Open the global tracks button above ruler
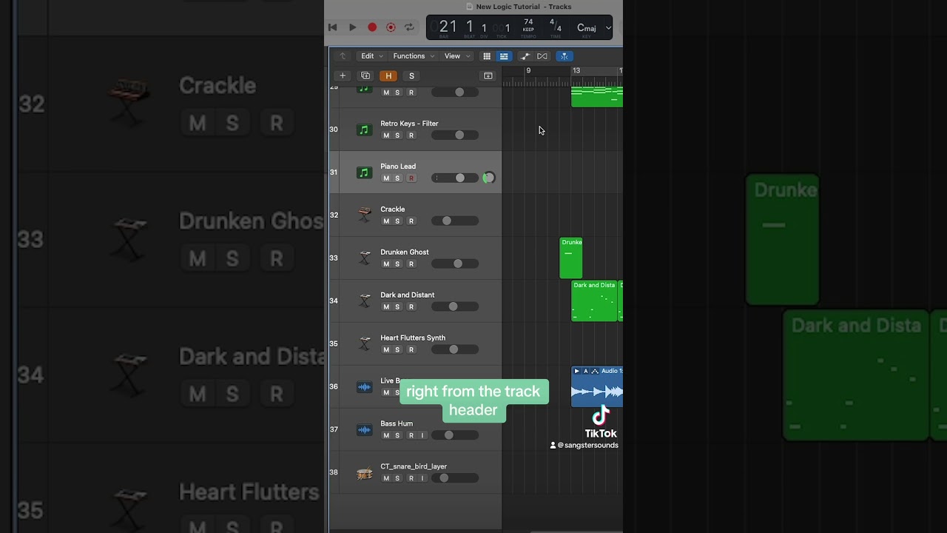Image resolution: width=947 pixels, height=533 pixels. point(488,76)
